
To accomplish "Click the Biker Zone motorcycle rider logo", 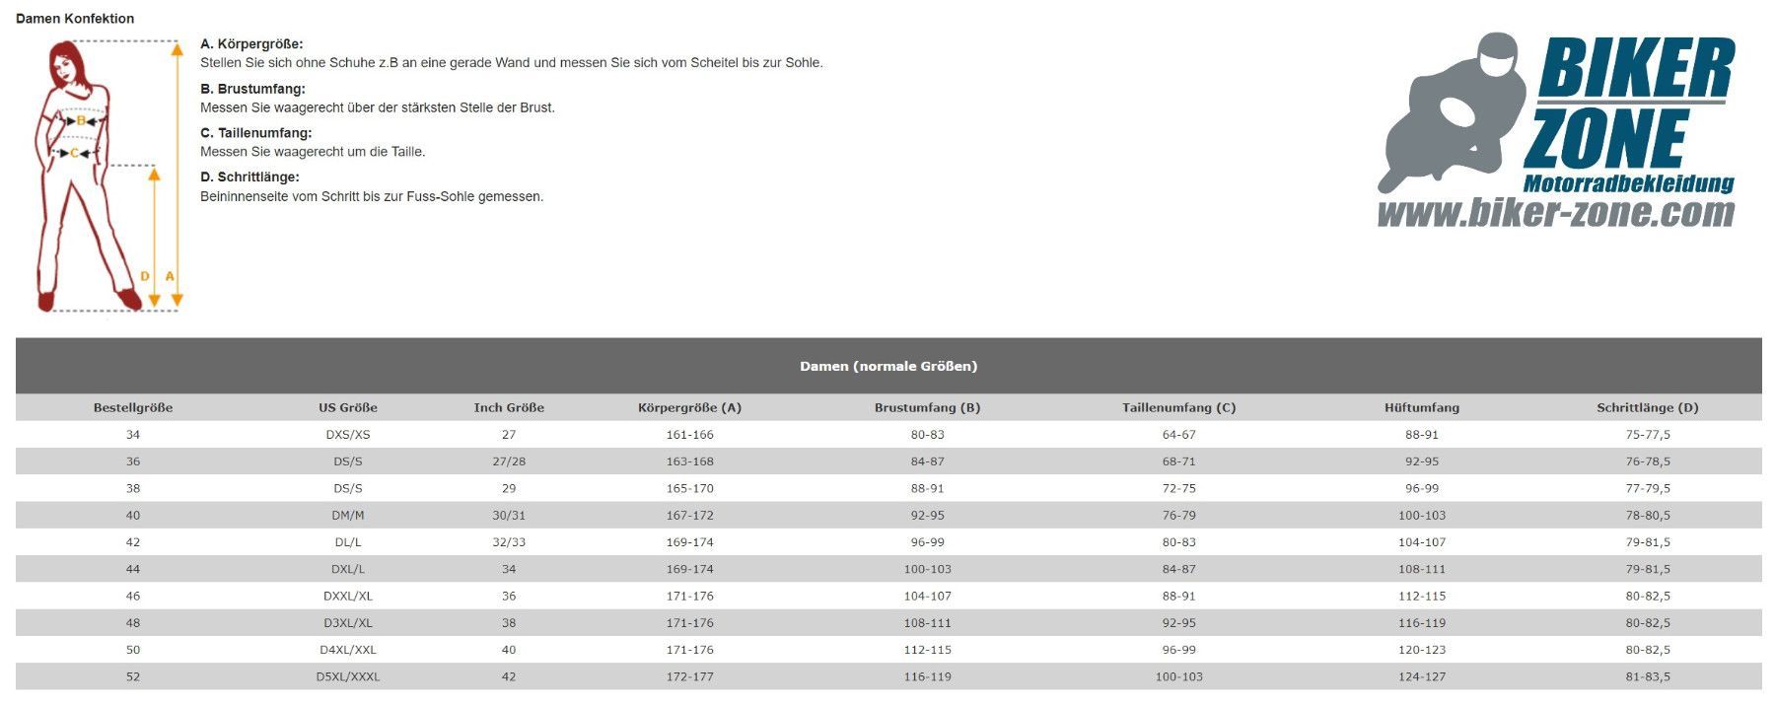I will [x=1555, y=129].
